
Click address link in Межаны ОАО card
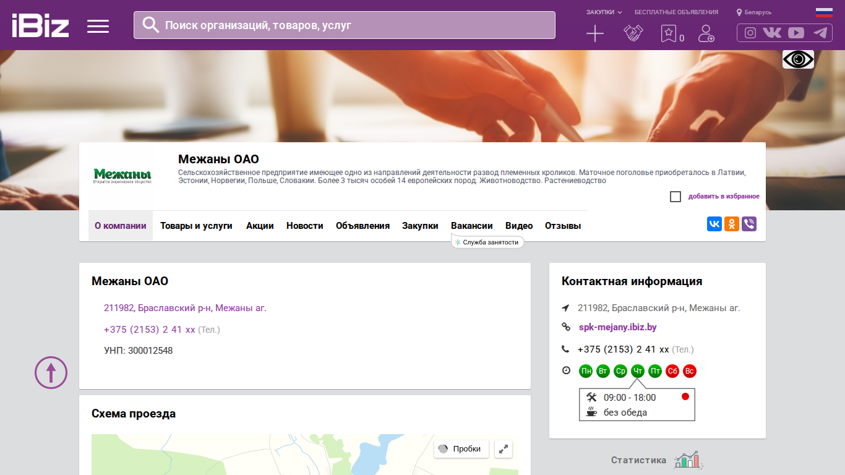pos(185,308)
